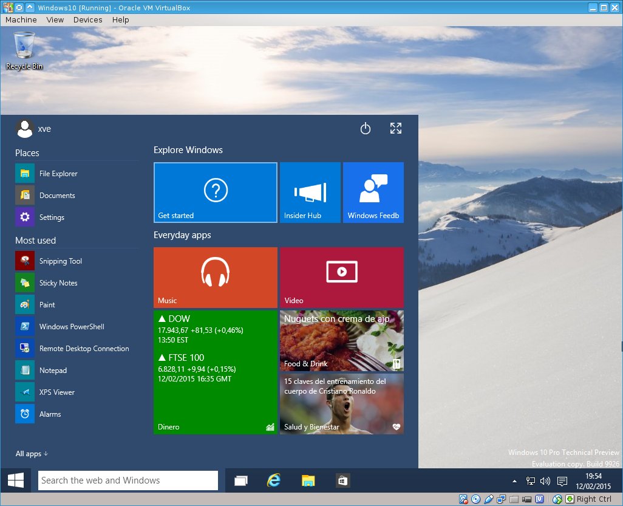This screenshot has height=506, width=623.
Task: Click VirtualBox mouse integration indicator
Action: (x=557, y=499)
